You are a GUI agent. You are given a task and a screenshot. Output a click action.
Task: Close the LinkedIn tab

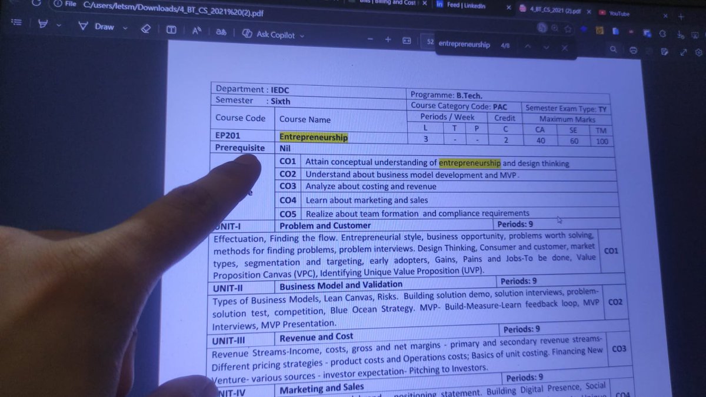508,8
